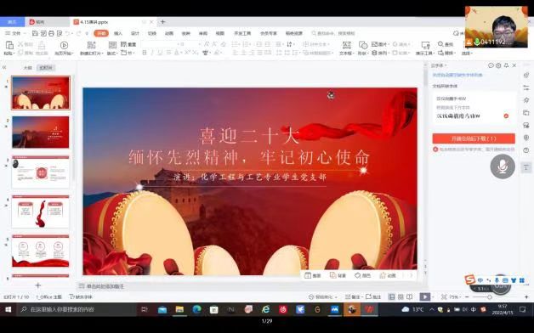Click the print icon in quick access toolbar
Viewport: 534px width, 333px height.
point(51,33)
